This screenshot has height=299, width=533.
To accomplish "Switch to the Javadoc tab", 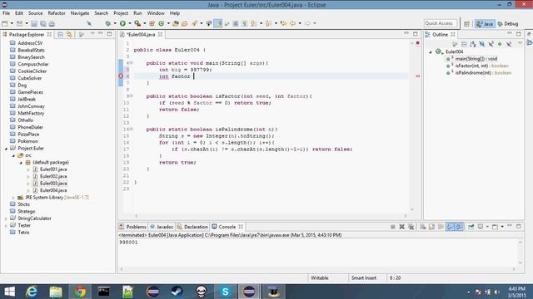I will [x=162, y=227].
